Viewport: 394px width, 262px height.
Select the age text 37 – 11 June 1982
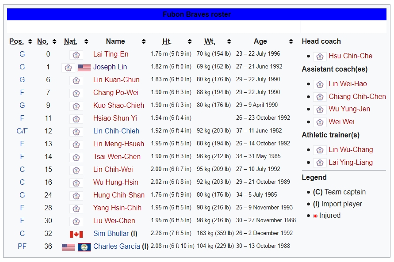pos(259,131)
